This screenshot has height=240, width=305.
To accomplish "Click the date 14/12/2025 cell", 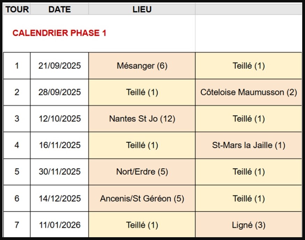I will (59, 198).
